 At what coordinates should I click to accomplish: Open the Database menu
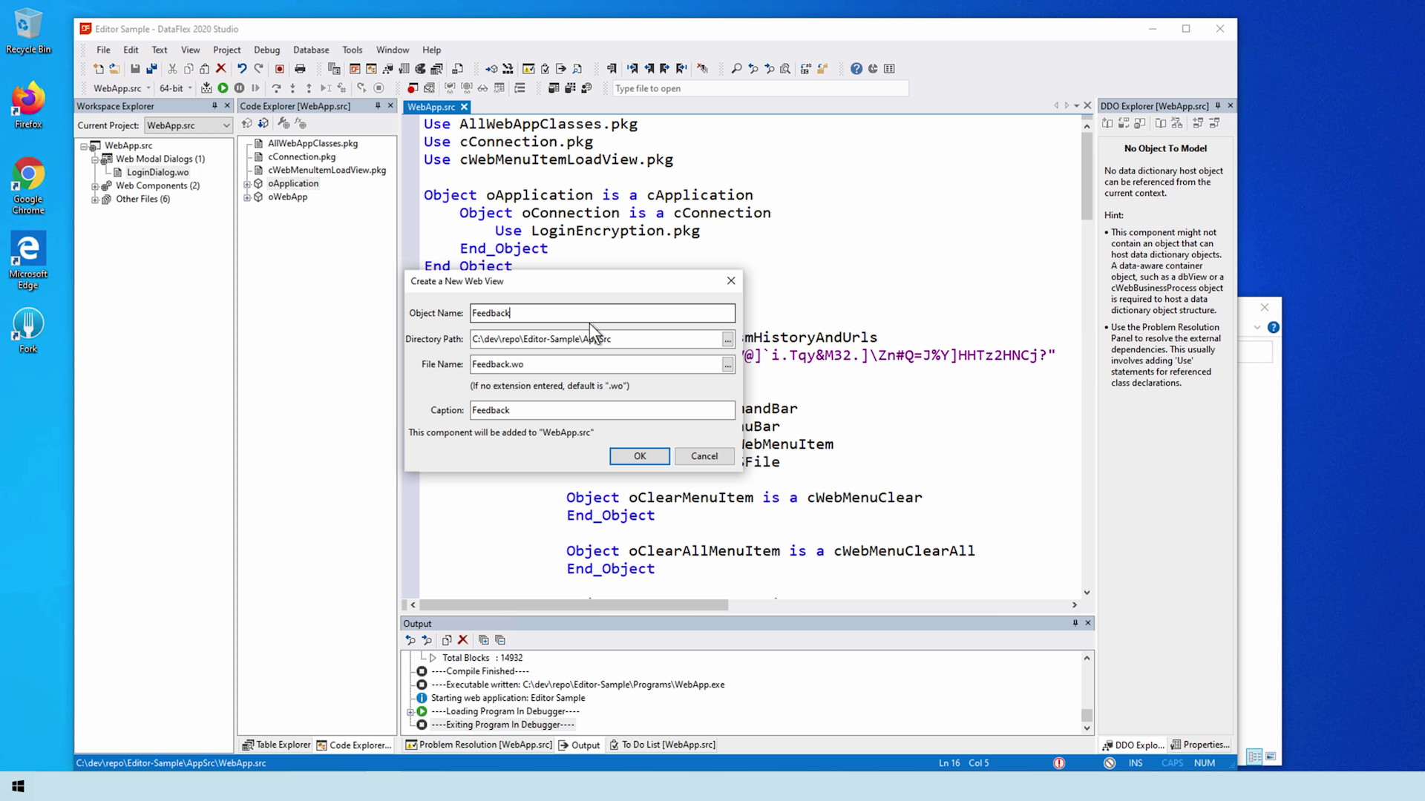pos(310,50)
